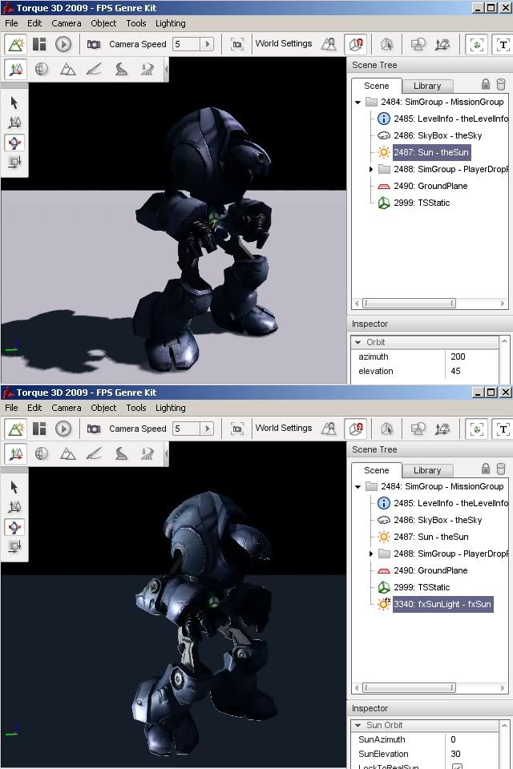This screenshot has width=513, height=769.
Task: Expand the PlayerDropPoints SimGroup in the top window
Action: 371,169
